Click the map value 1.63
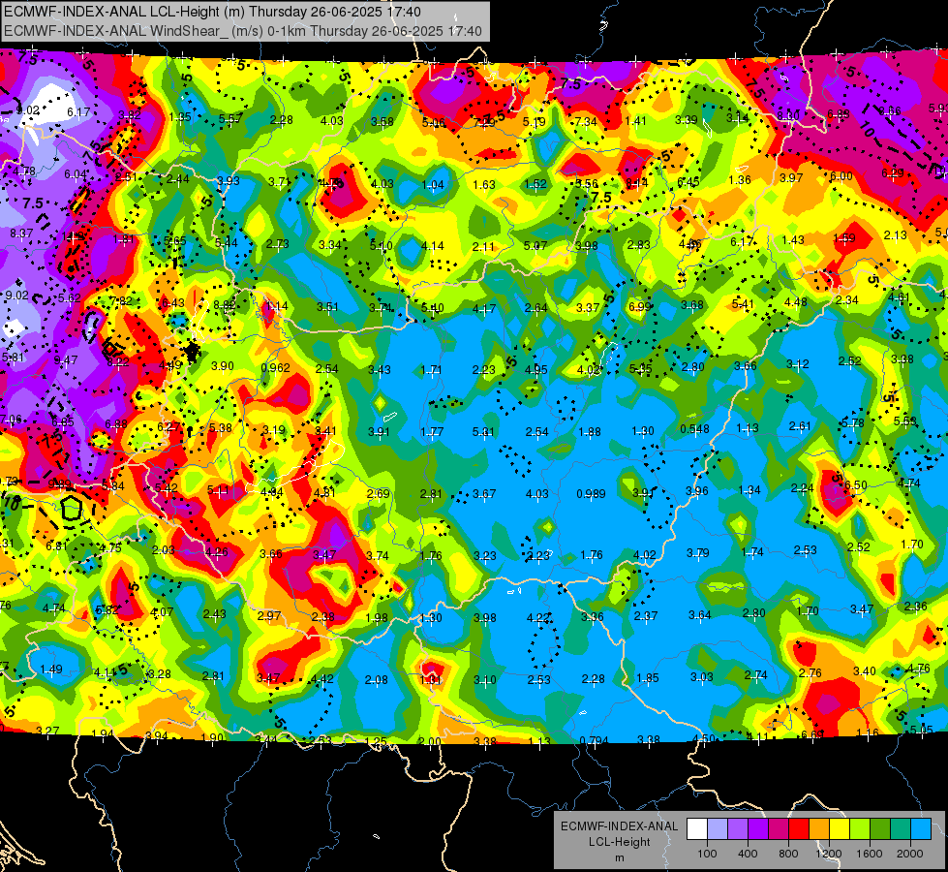 [483, 184]
